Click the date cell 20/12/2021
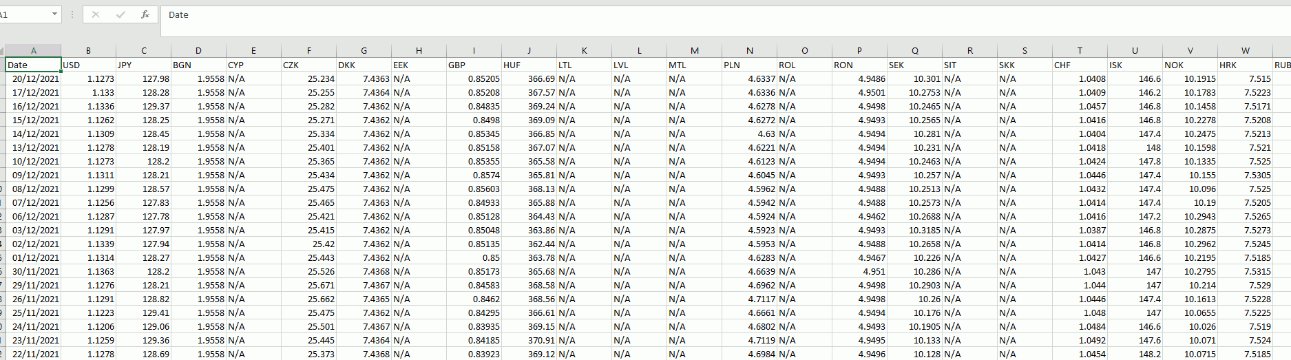Viewport: 1291px width, 360px height. [34, 78]
